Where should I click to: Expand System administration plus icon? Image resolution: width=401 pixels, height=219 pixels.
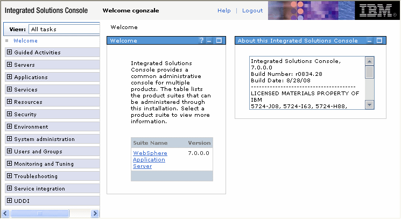point(10,139)
